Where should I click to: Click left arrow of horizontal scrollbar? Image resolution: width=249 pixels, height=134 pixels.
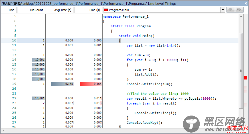[3, 131]
